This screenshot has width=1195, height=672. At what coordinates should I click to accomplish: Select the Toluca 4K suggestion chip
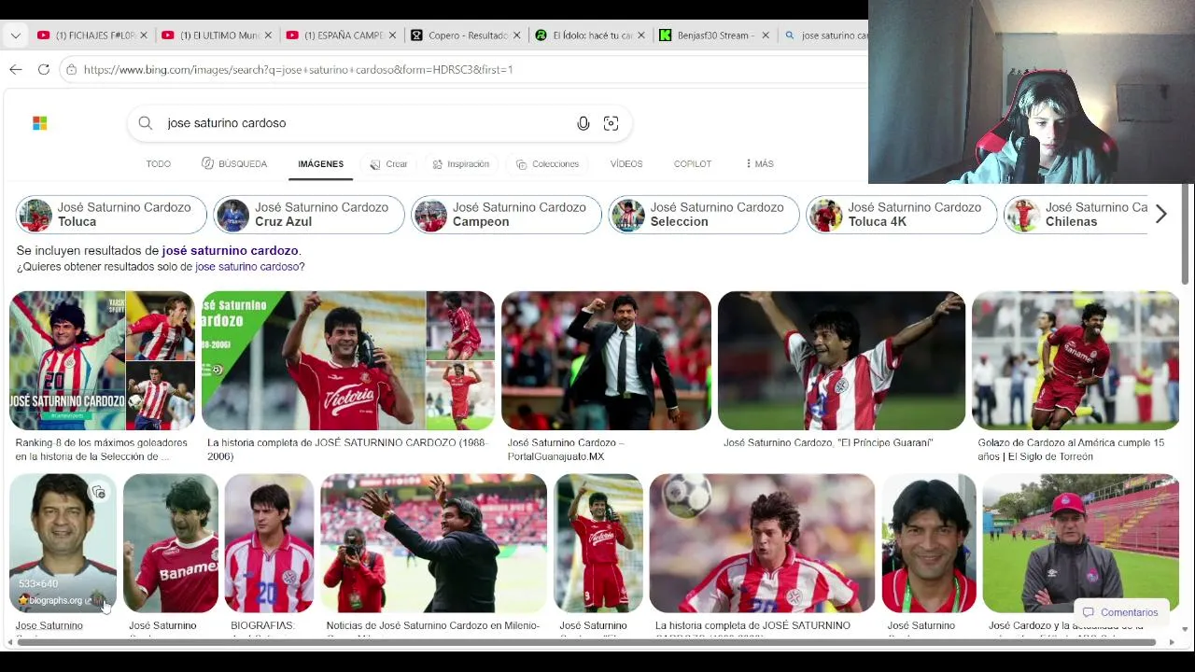902,215
